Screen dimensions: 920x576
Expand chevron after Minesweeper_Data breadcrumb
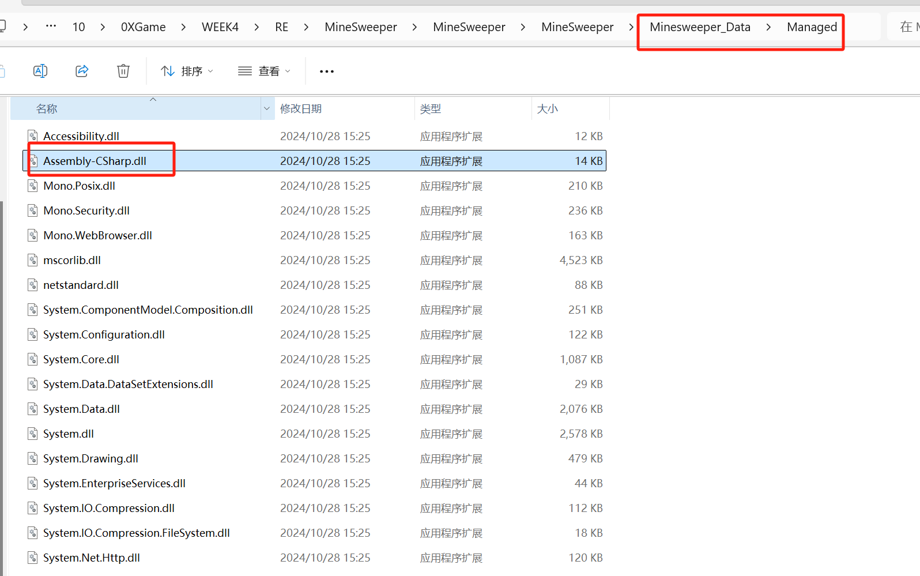768,27
